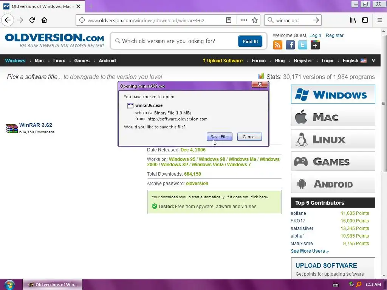Open a new tab with the plus button
This screenshot has height=290, width=387.
click(x=91, y=6)
